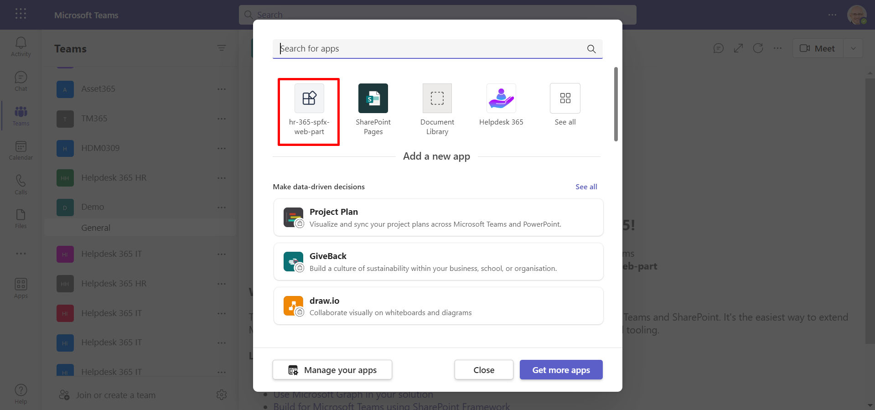Open more options for Asset365 team
This screenshot has height=410, width=875.
222,89
